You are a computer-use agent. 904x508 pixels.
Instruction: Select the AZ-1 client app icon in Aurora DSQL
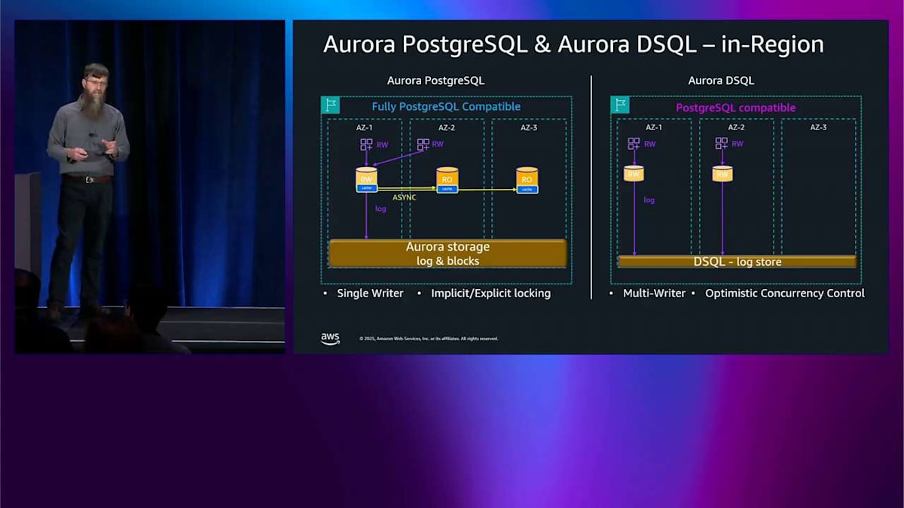634,144
